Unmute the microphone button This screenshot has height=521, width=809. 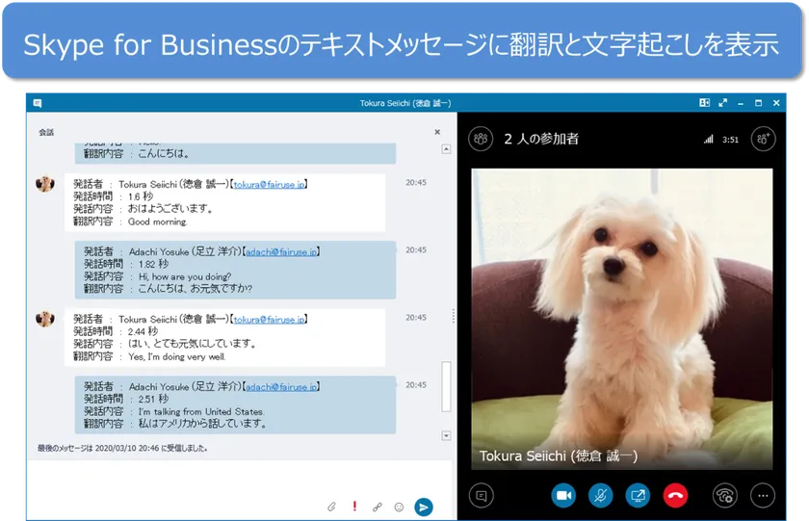[x=601, y=496]
